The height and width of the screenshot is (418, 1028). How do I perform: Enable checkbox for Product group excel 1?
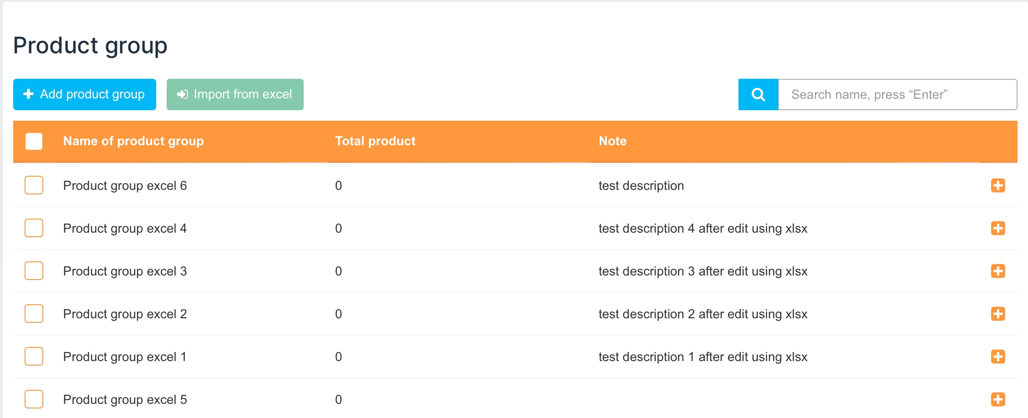tap(34, 357)
